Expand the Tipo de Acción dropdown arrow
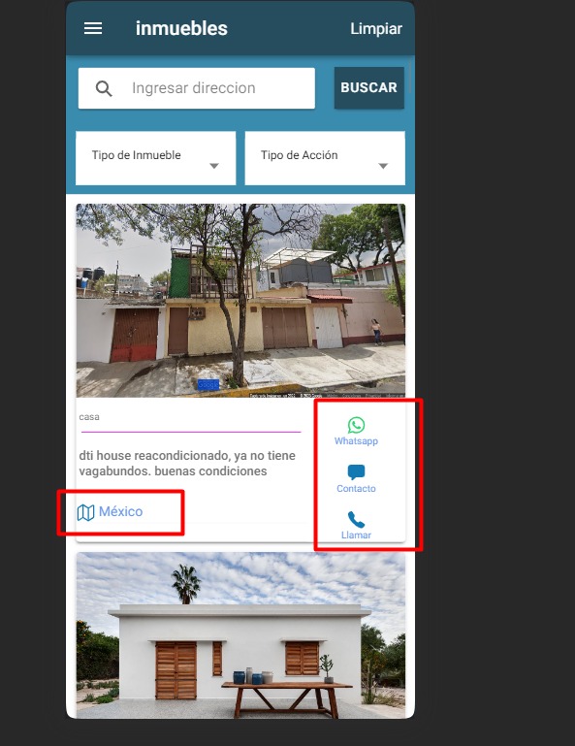The width and height of the screenshot is (575, 746). pyautogui.click(x=383, y=166)
